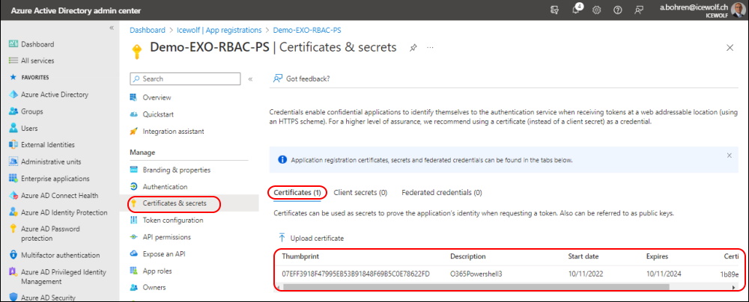Click the Thumbprint column header
The height and width of the screenshot is (302, 749).
click(x=300, y=256)
